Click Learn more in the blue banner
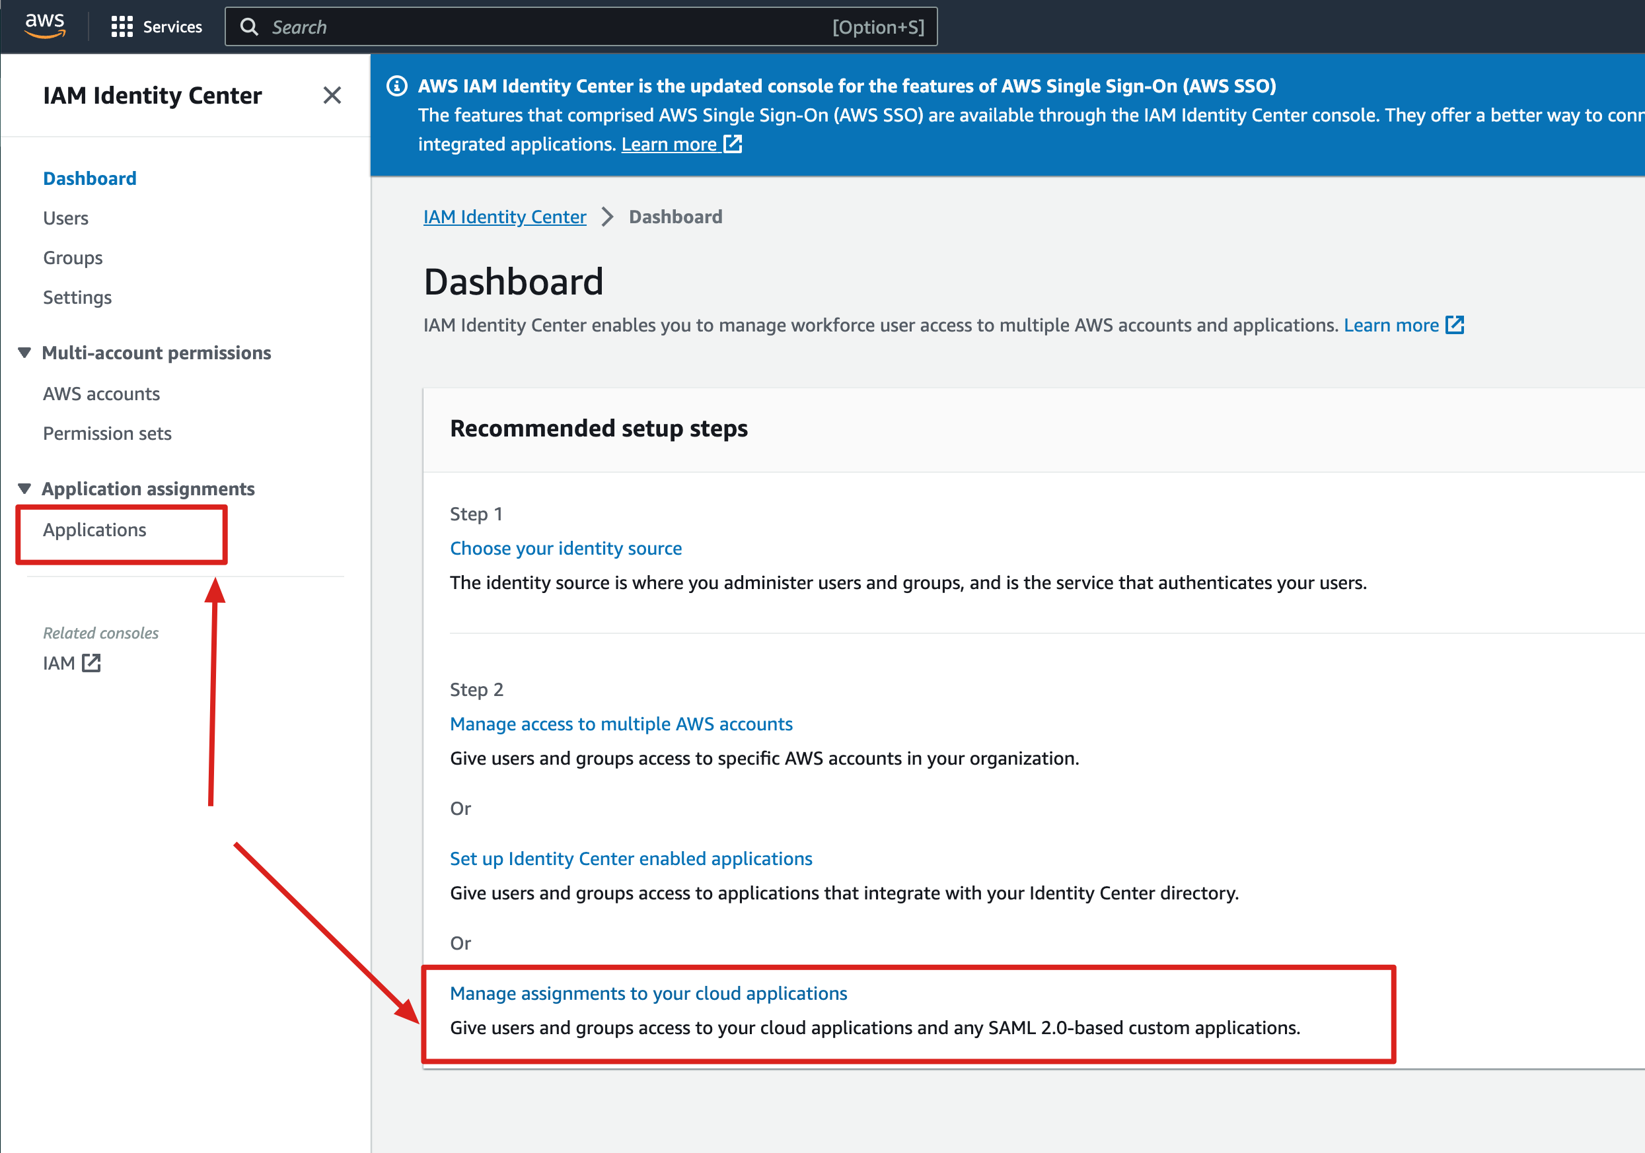The width and height of the screenshot is (1645, 1153). [x=669, y=143]
